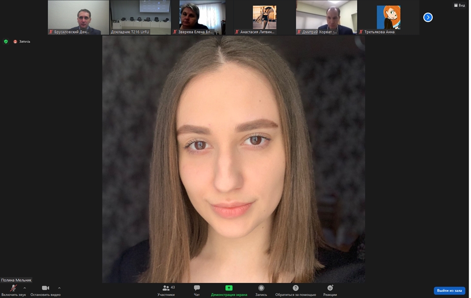Open the Чат chat panel
Screen dimensions: 471x298
coord(197,291)
